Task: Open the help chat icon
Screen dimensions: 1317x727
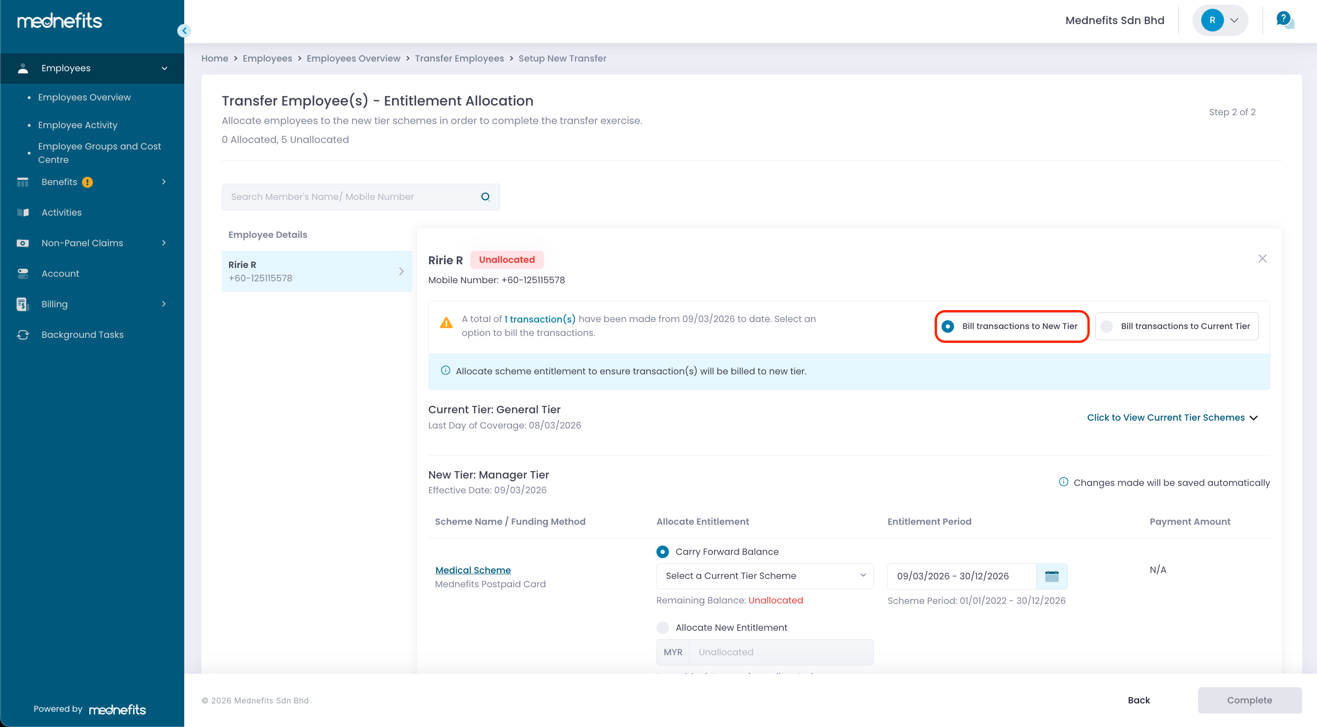Action: click(x=1284, y=20)
